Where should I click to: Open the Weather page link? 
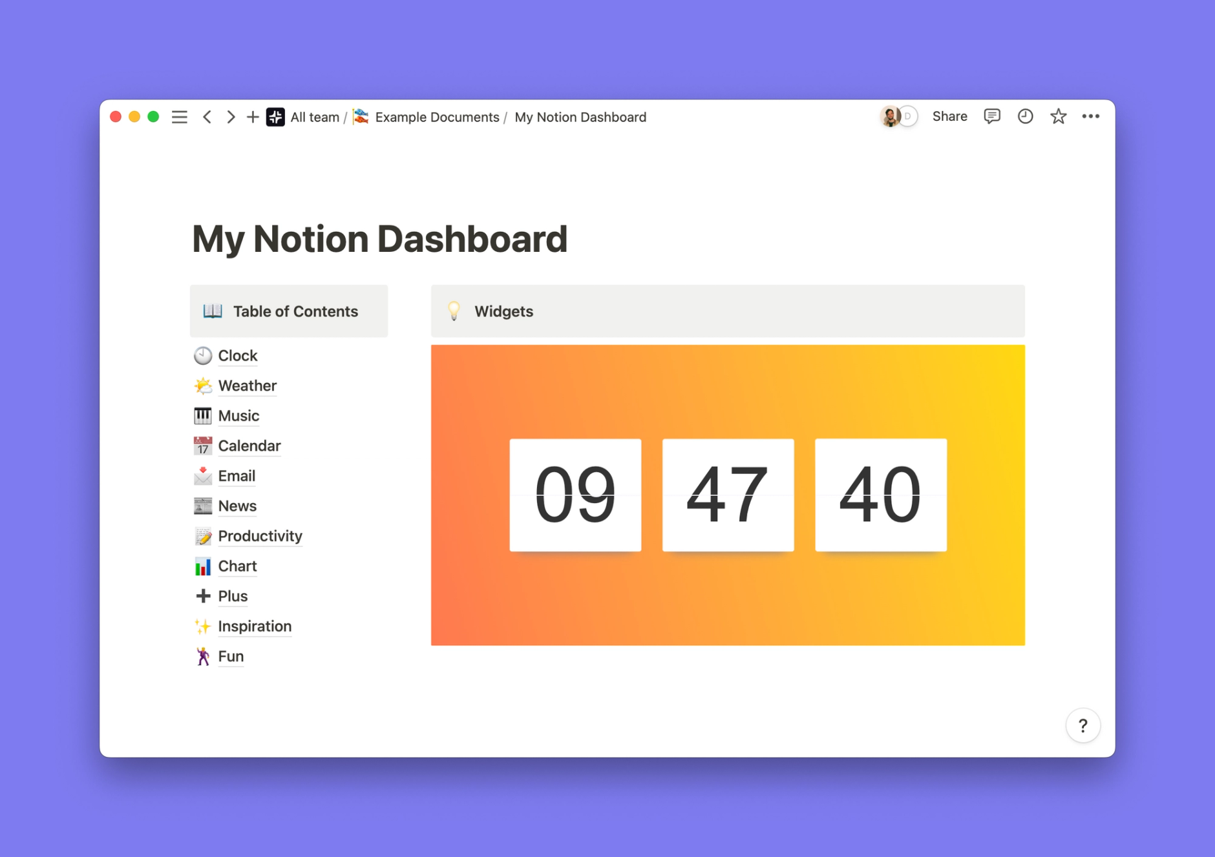(x=248, y=386)
